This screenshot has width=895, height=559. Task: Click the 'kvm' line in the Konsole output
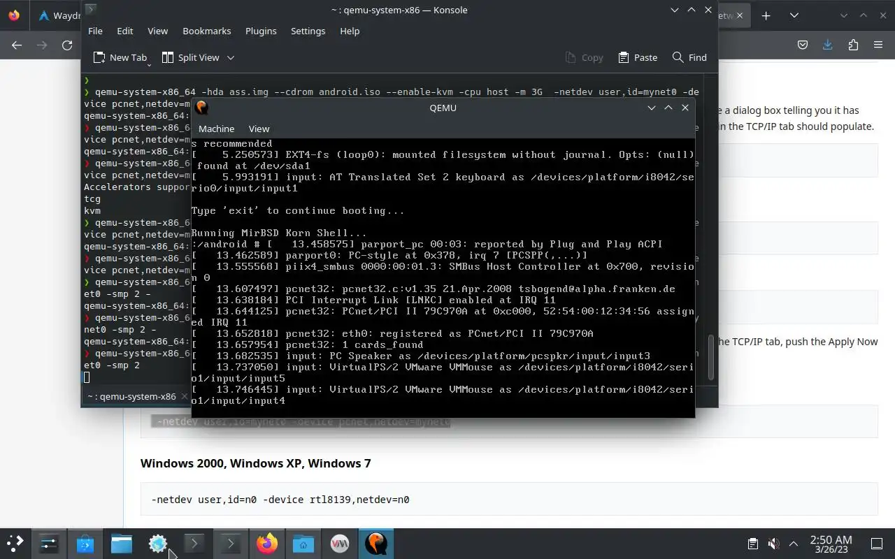[x=92, y=210]
